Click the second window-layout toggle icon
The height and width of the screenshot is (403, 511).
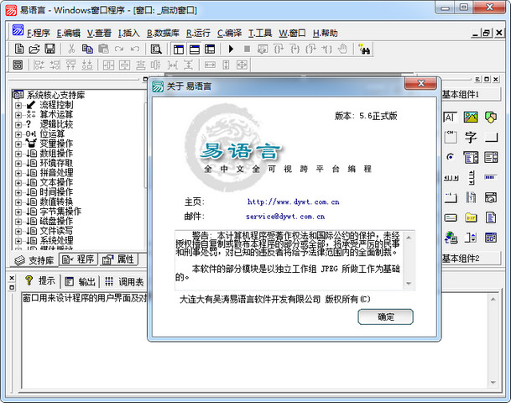pyautogui.click(x=194, y=50)
